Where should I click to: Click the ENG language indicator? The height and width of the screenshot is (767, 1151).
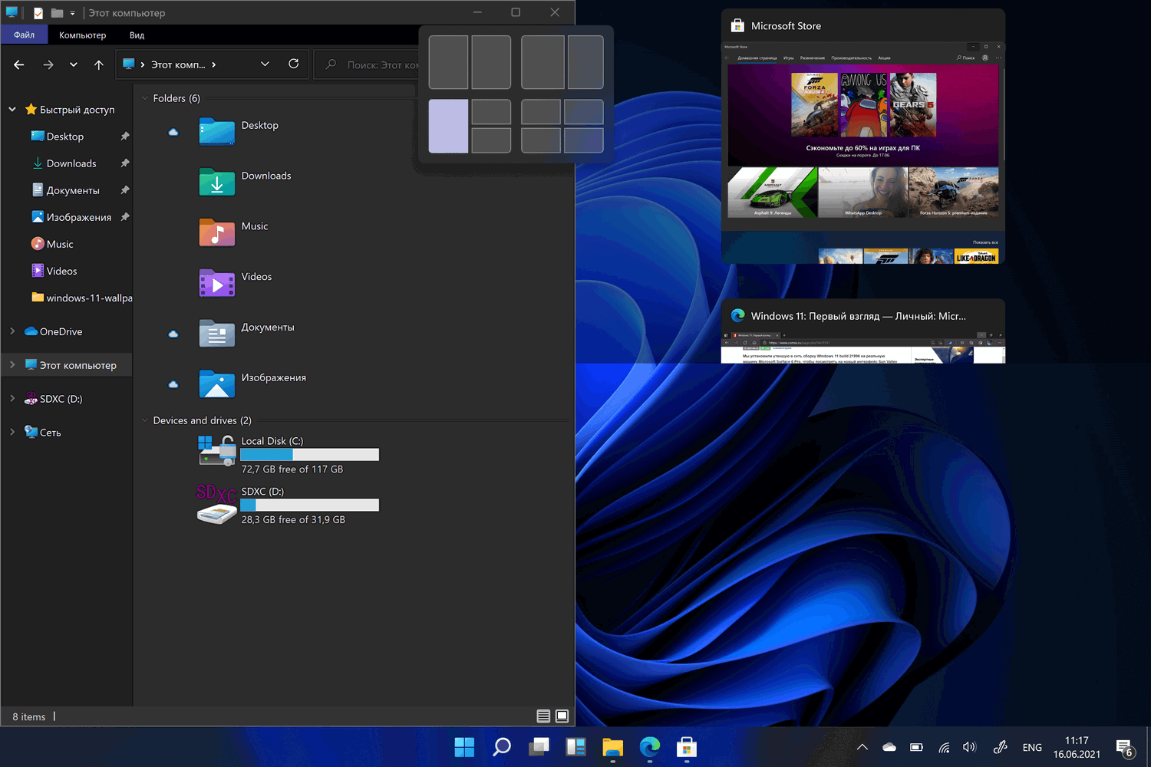pyautogui.click(x=1032, y=747)
